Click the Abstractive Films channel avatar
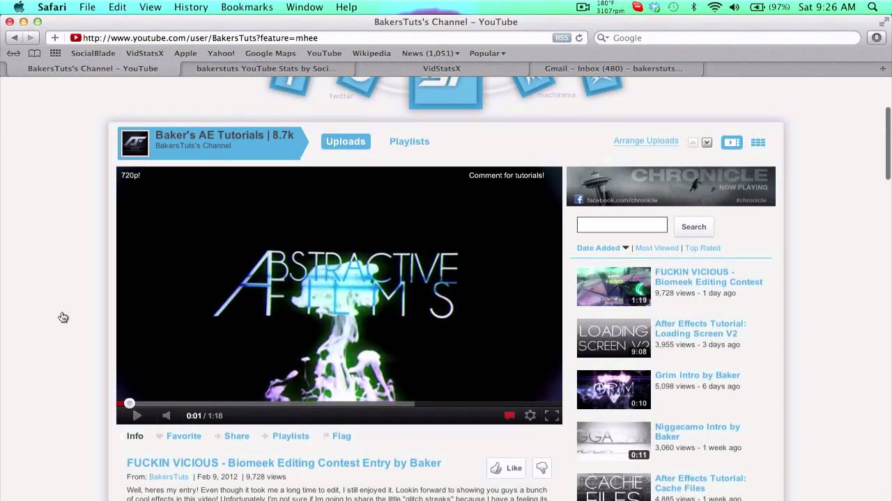892x501 pixels. coord(135,143)
